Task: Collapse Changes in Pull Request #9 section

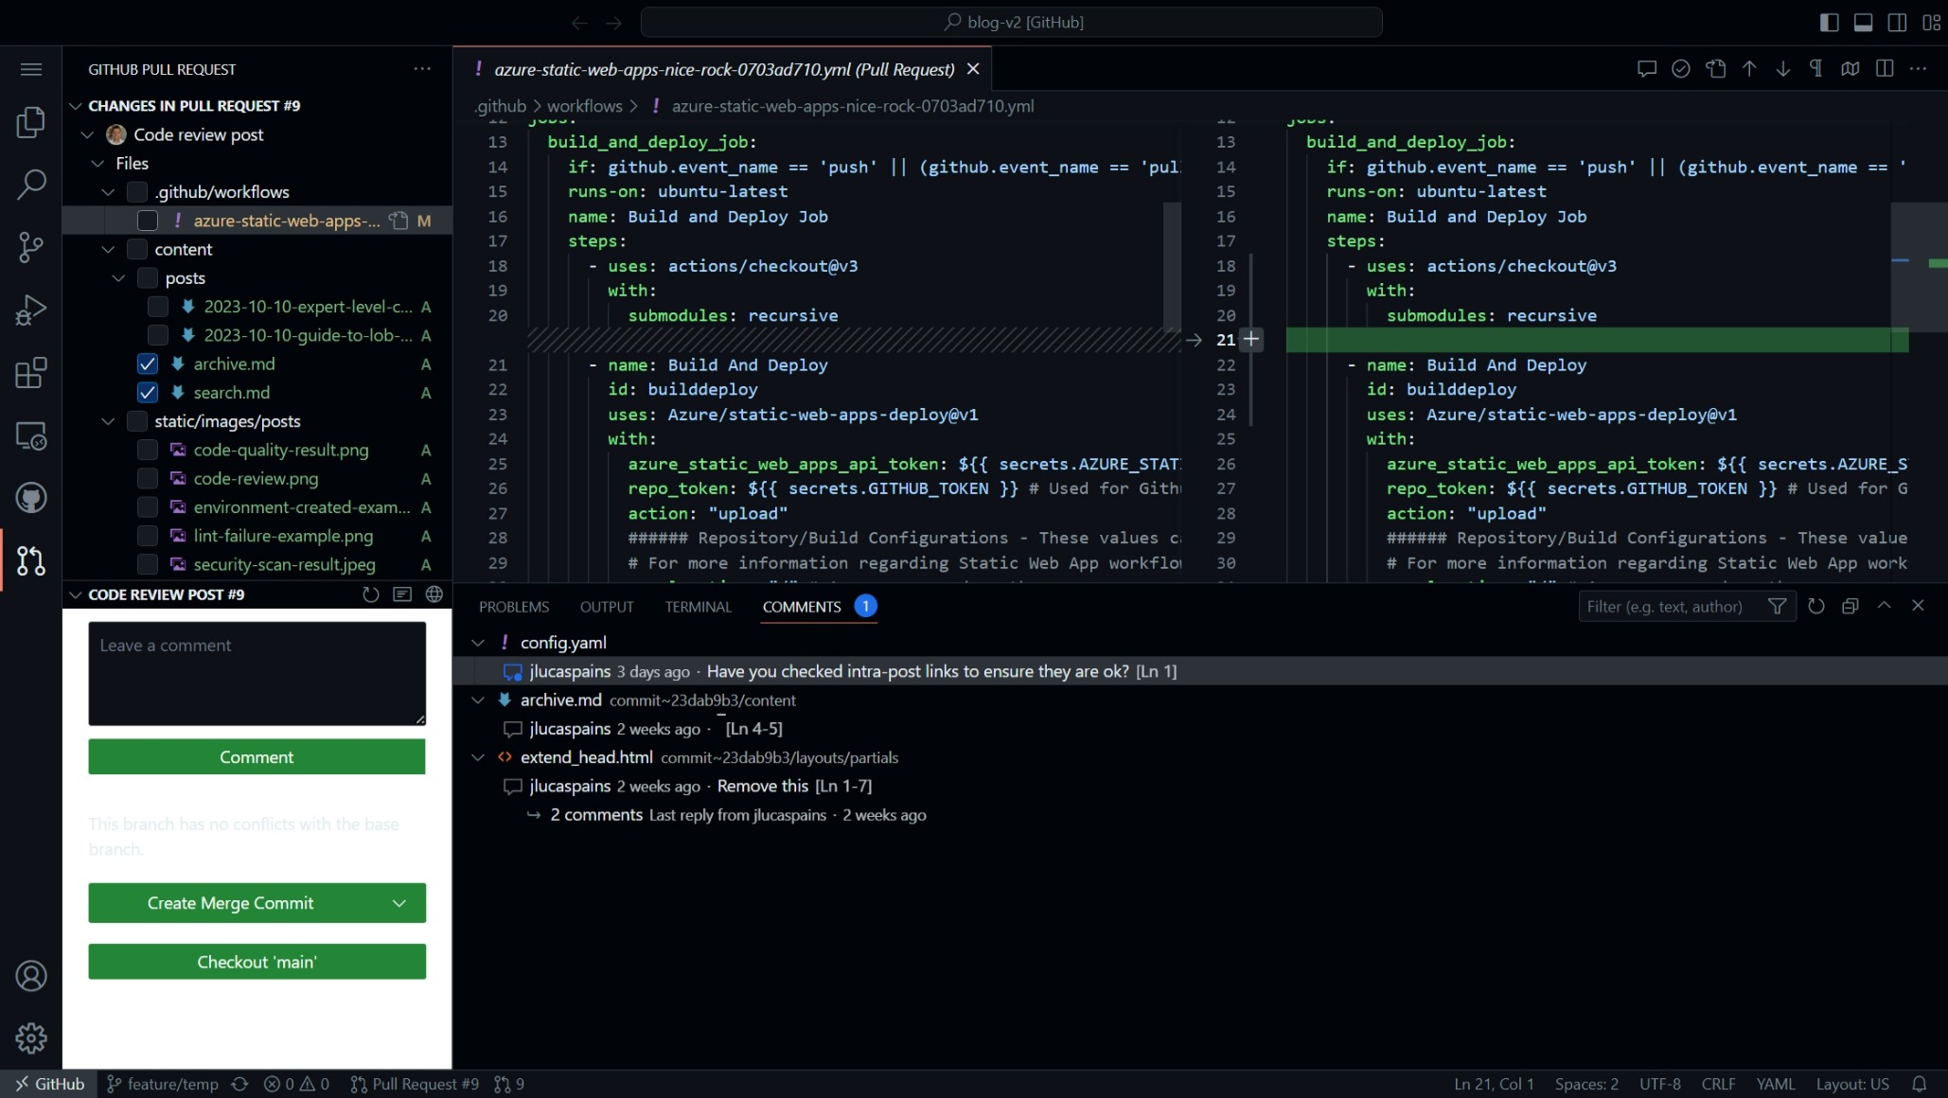Action: [x=76, y=106]
